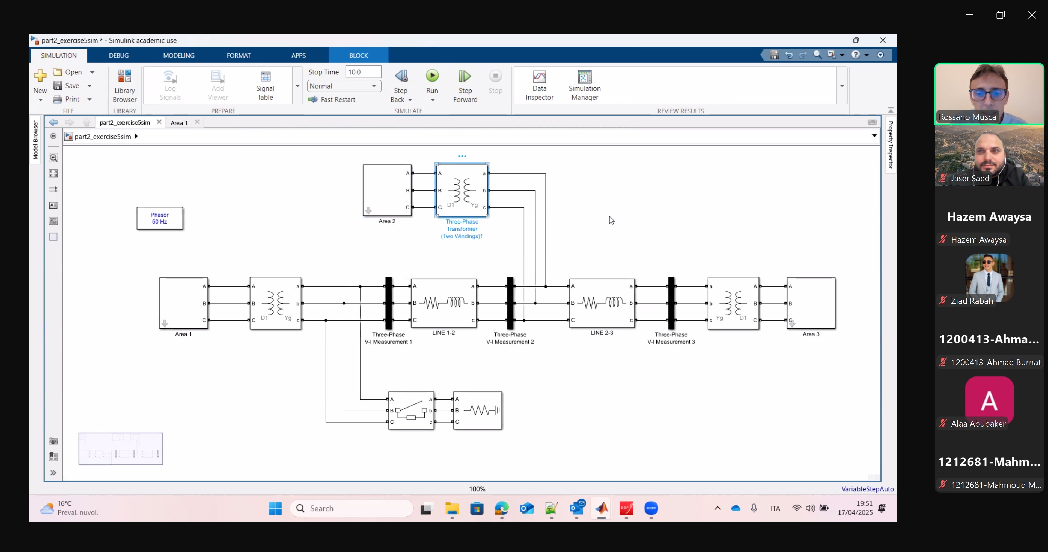Switch to the DEBUG tab

click(x=119, y=55)
